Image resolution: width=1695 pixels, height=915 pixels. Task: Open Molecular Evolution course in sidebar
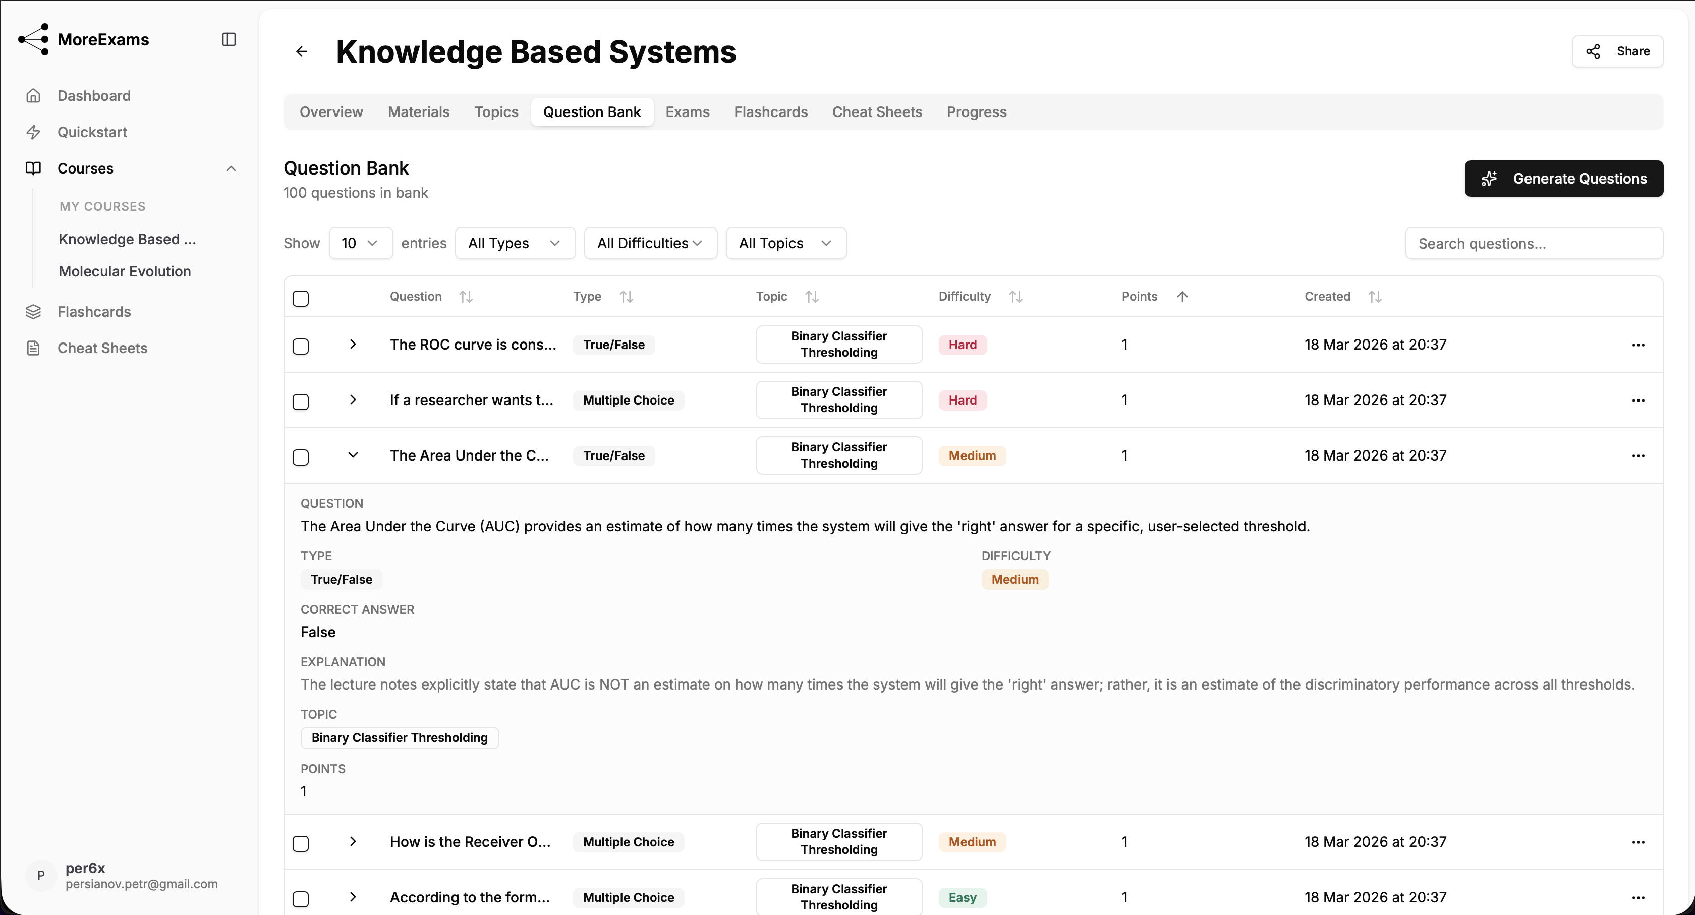click(125, 272)
